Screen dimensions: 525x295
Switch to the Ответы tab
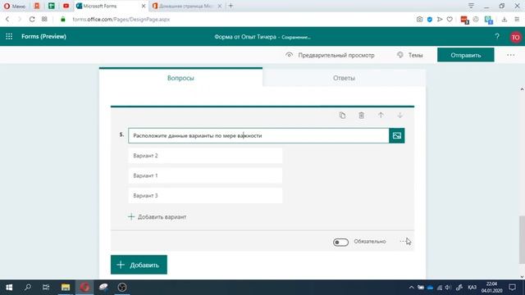pyautogui.click(x=344, y=78)
